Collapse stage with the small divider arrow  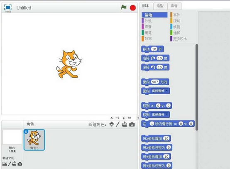coord(138,118)
